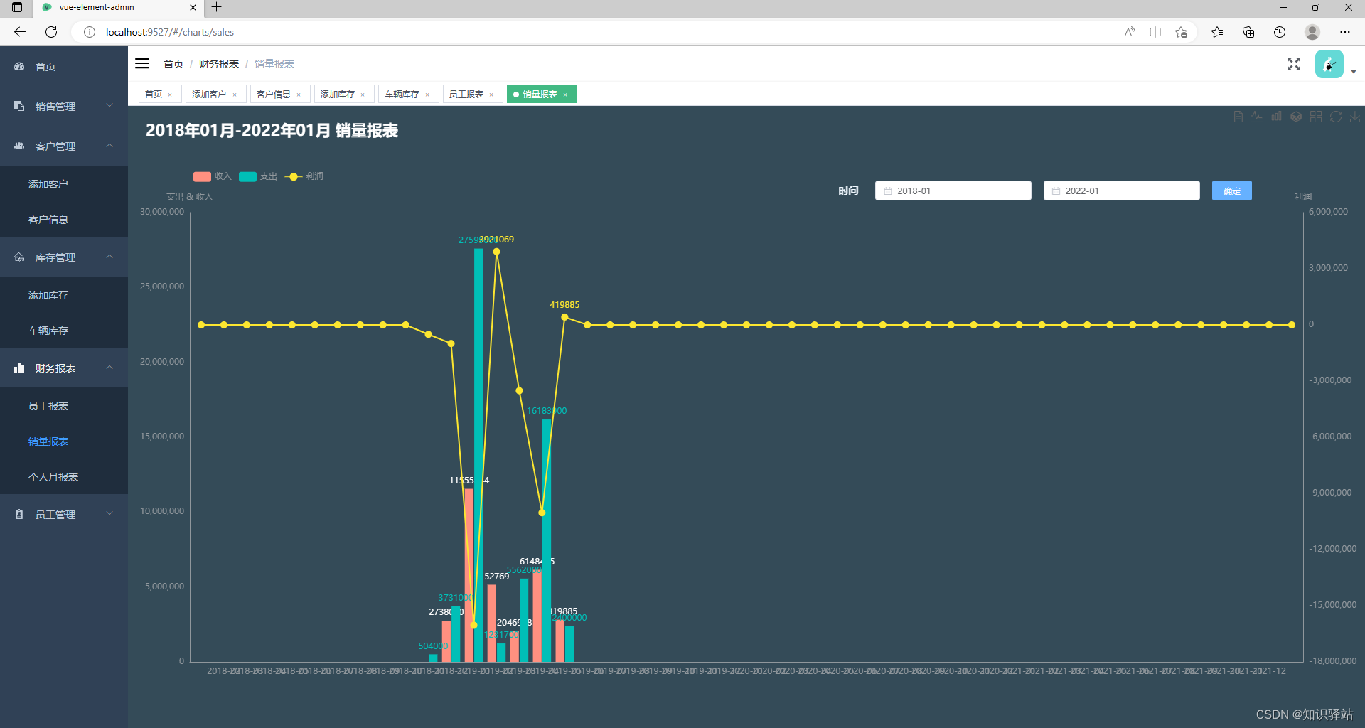The height and width of the screenshot is (728, 1365).
Task: Open browser profile icon
Action: click(x=1312, y=32)
